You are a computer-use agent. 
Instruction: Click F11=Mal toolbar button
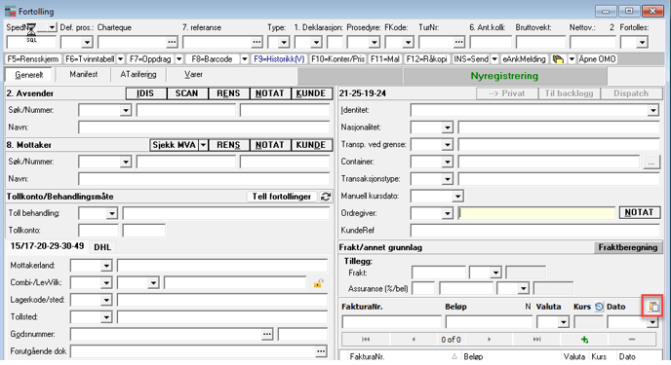385,59
